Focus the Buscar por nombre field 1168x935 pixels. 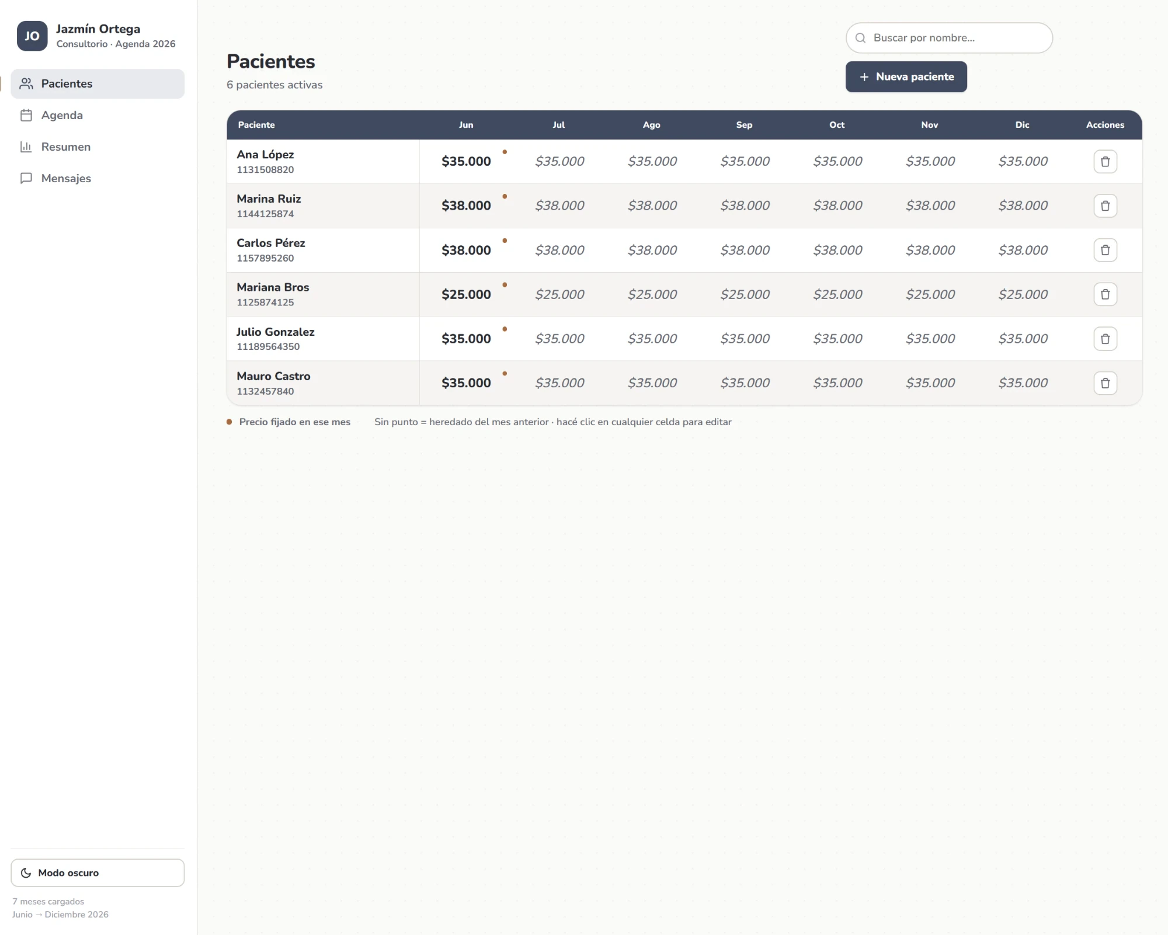tap(949, 38)
